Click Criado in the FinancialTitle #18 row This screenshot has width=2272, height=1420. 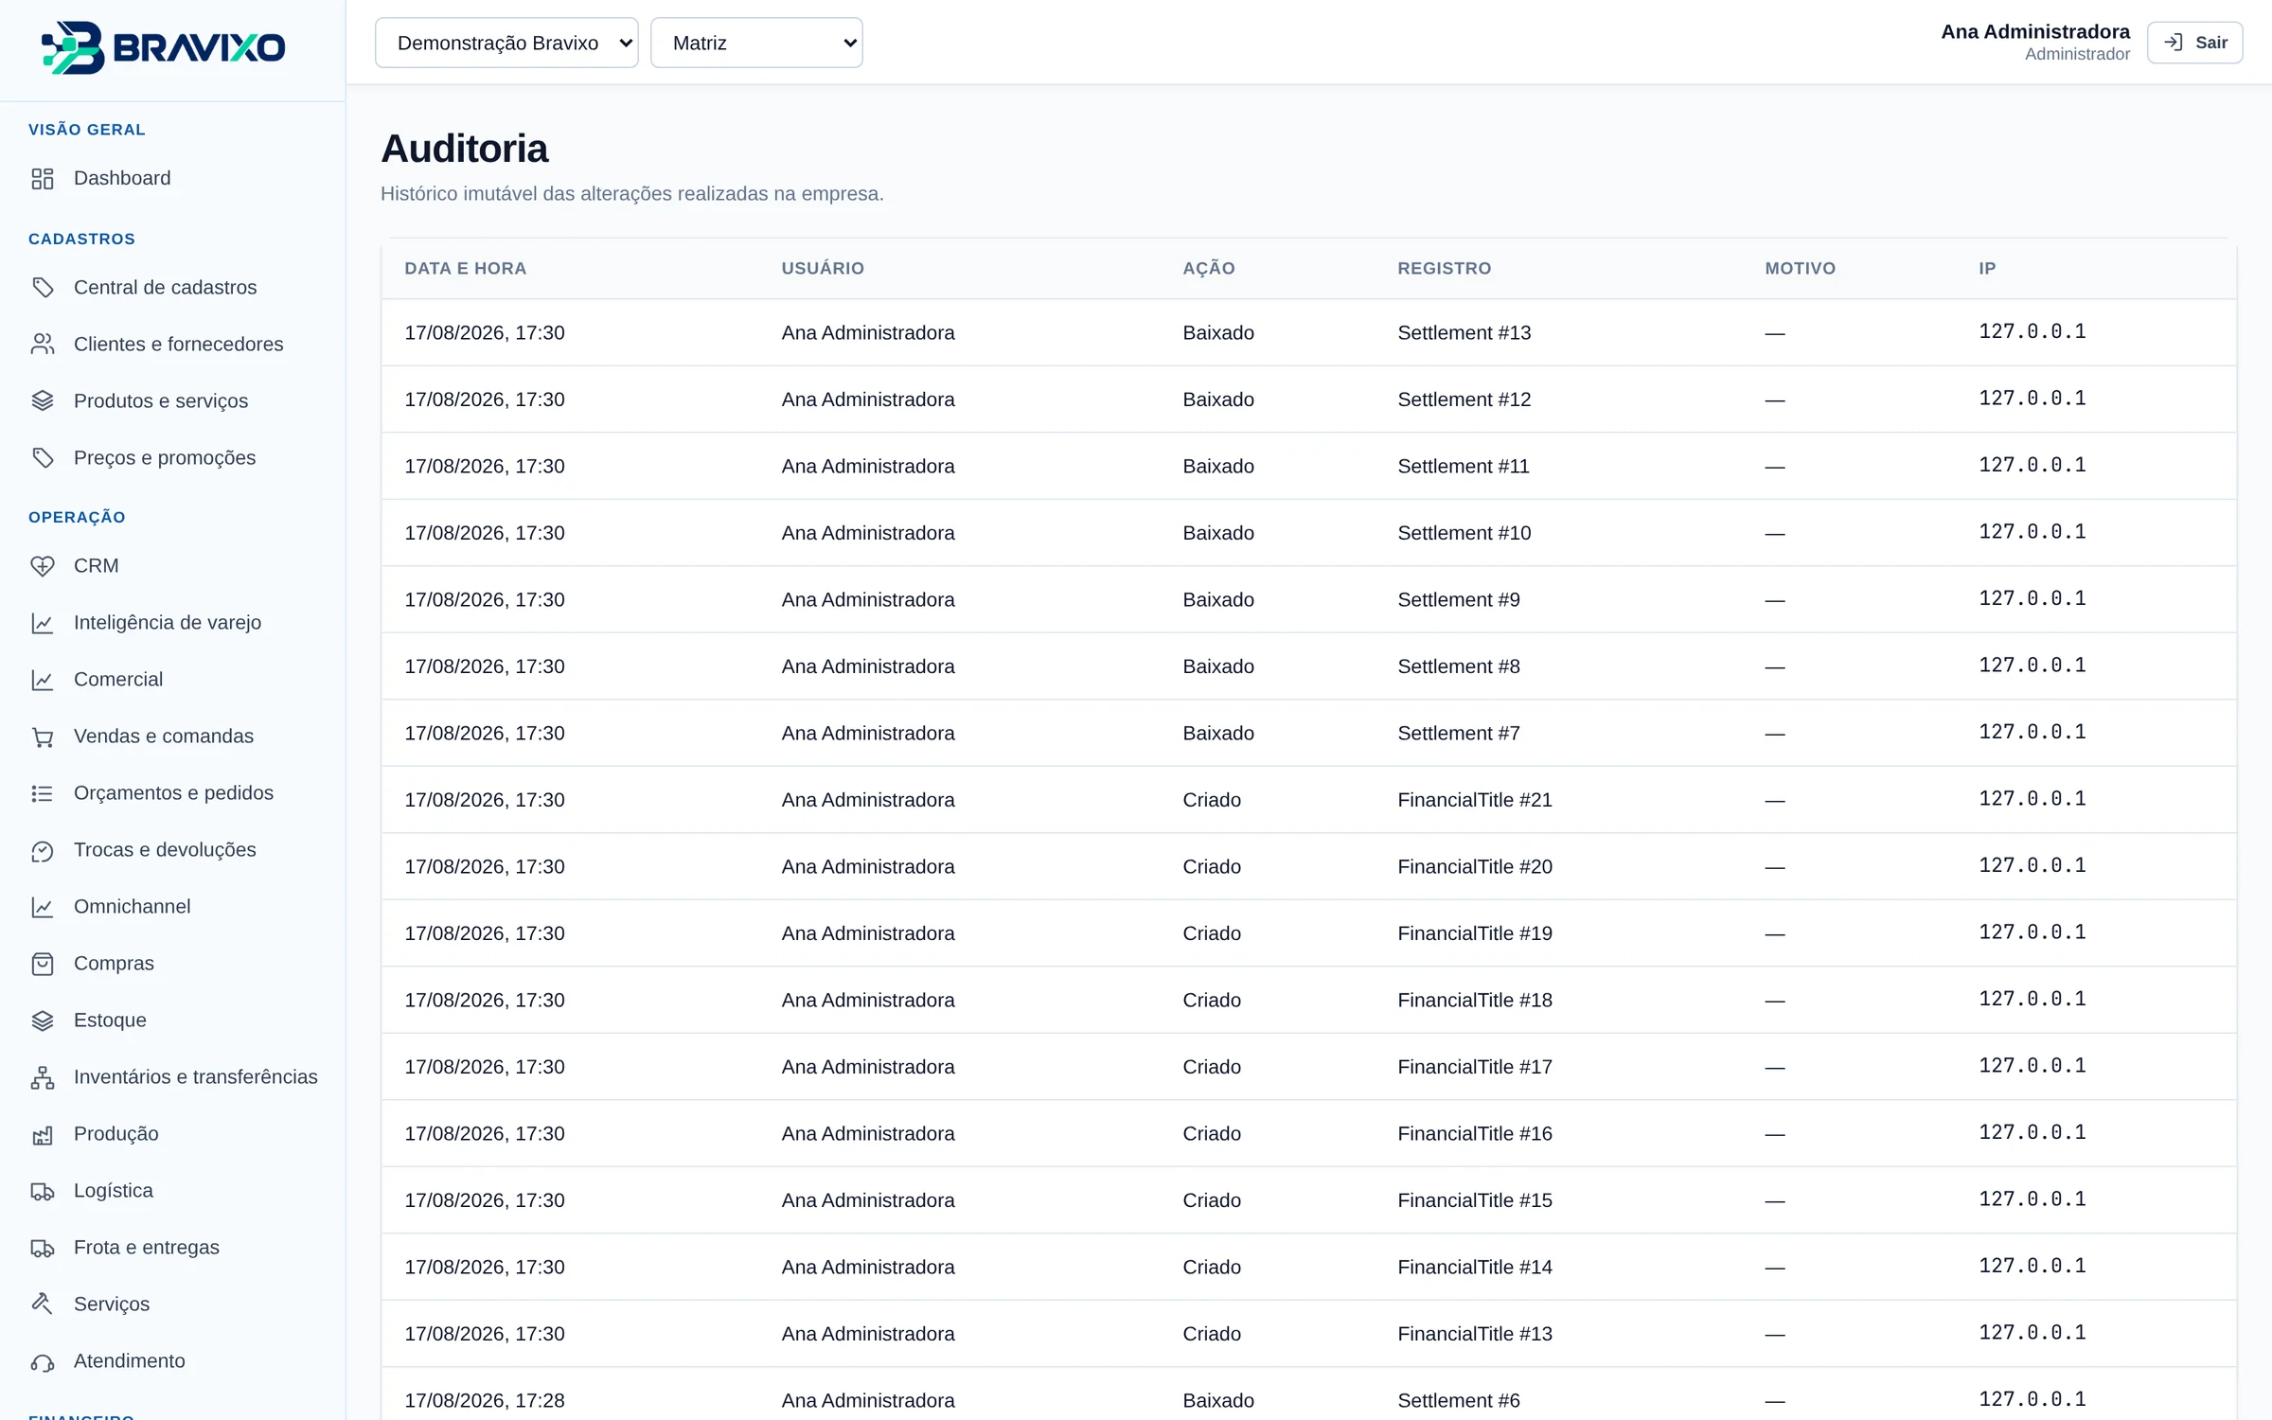1212,1001
